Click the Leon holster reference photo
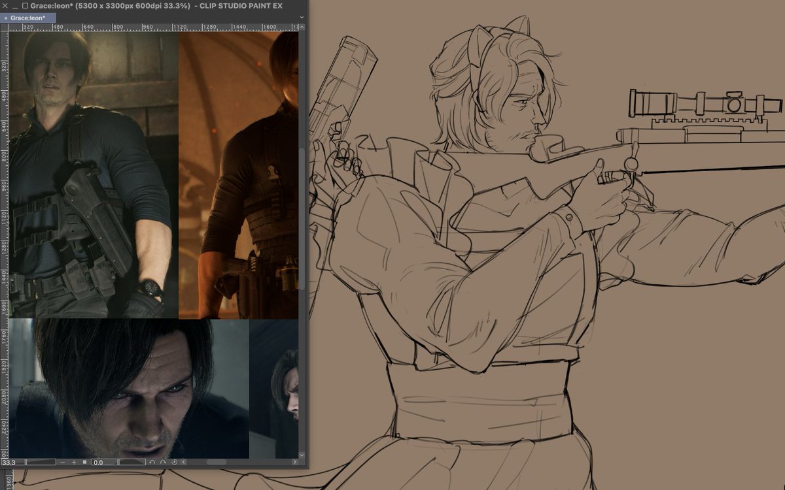 point(93,175)
